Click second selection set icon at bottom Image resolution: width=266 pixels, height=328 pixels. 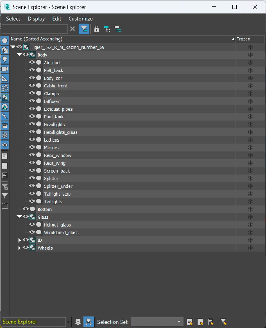[200, 322]
